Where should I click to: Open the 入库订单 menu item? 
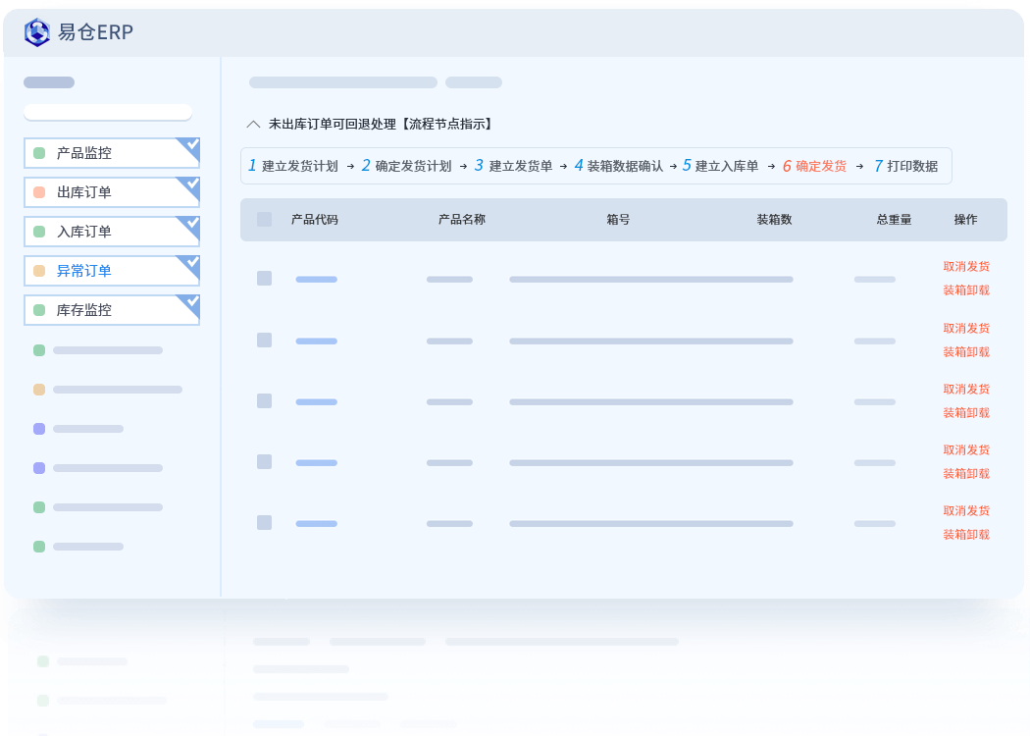point(112,232)
